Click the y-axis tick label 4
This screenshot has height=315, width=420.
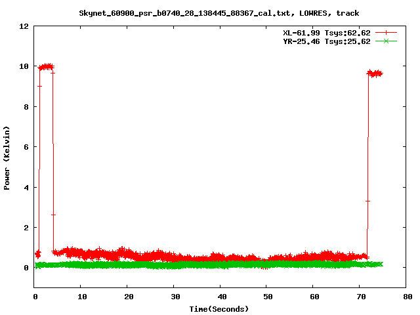[26, 188]
